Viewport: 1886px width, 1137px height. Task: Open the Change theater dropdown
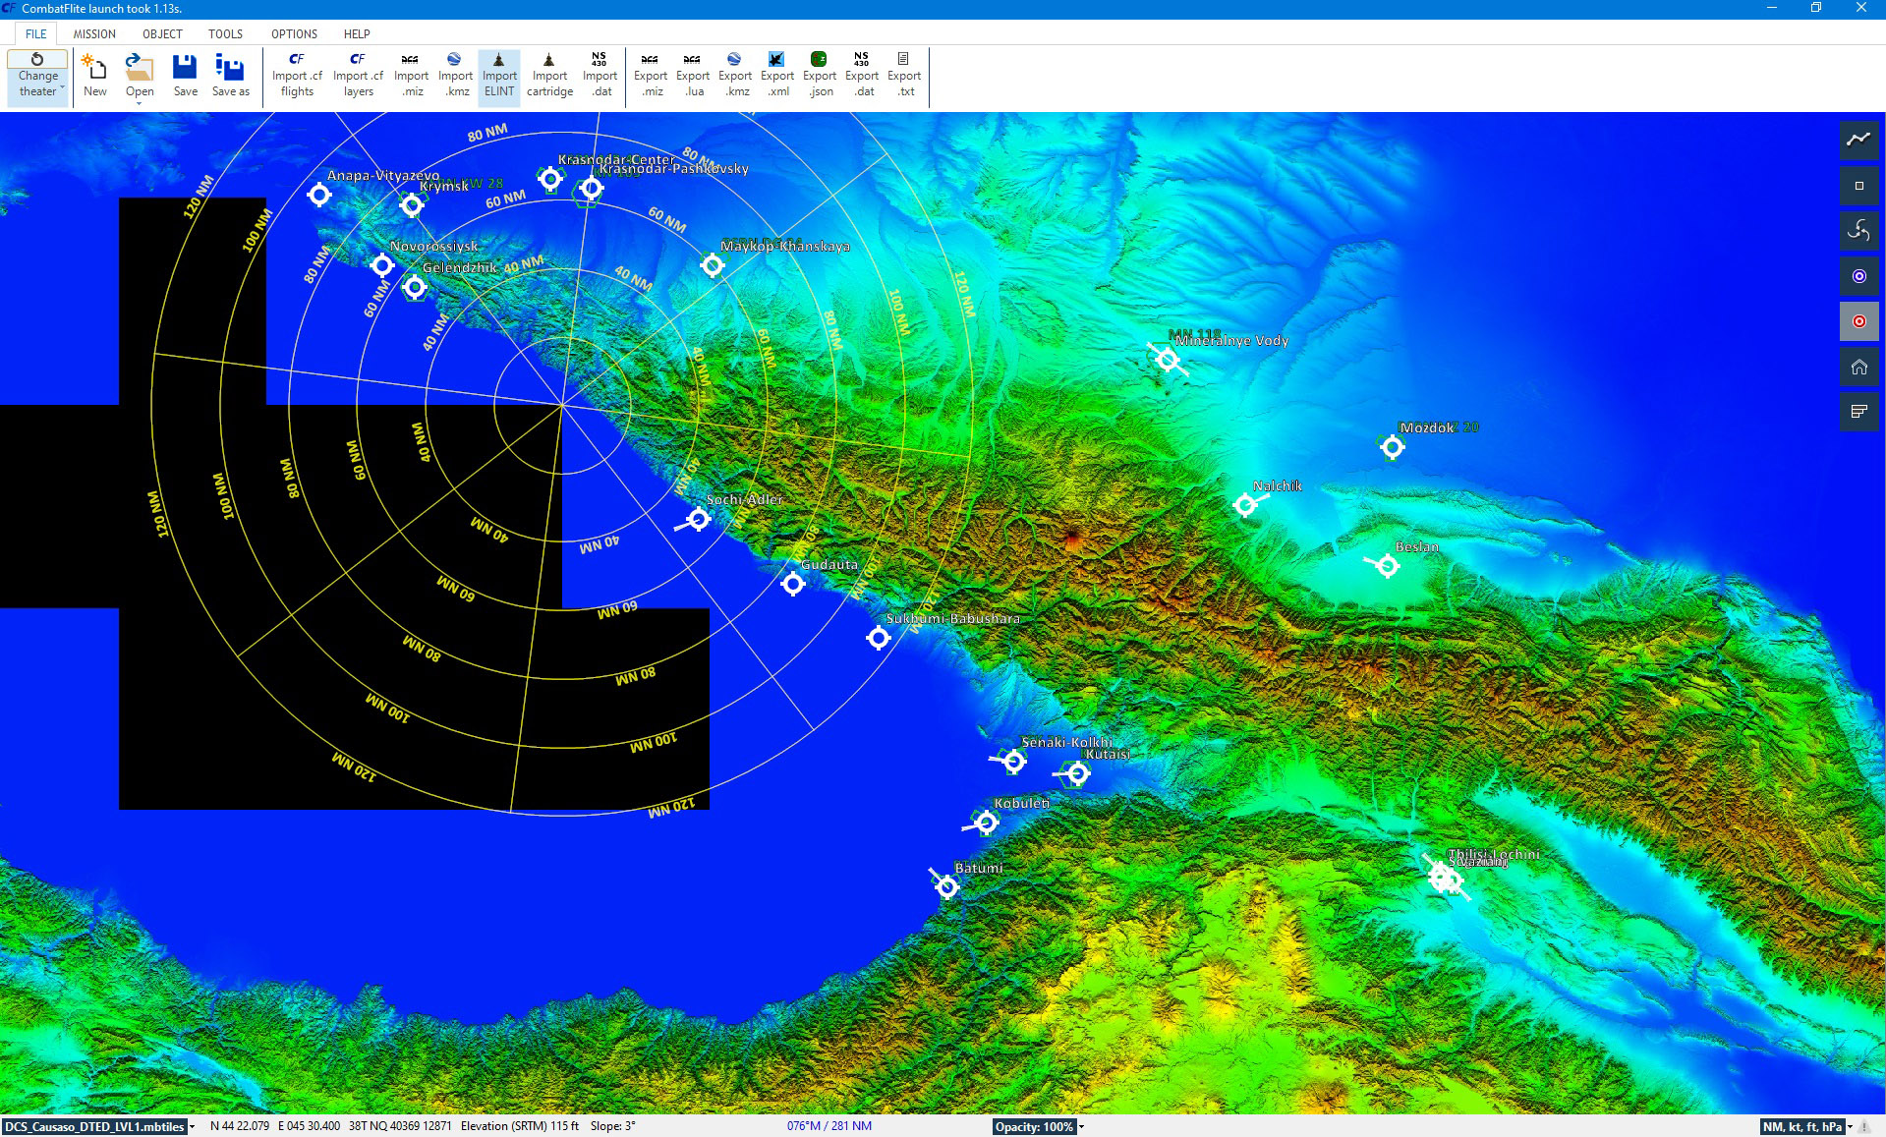click(x=38, y=77)
